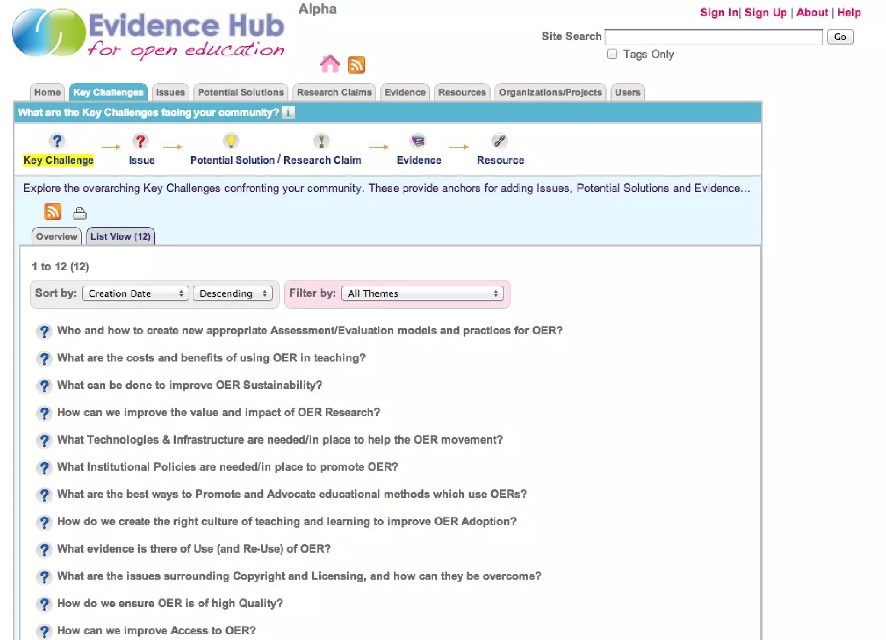Click the pink home icon in header
This screenshot has width=886, height=640.
tap(330, 64)
